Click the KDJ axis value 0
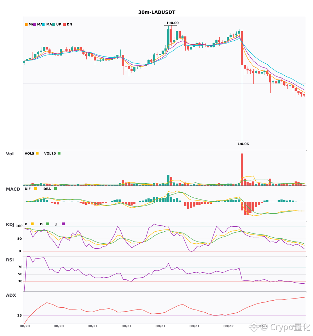This screenshot has width=313, height=336. pyautogui.click(x=20, y=251)
